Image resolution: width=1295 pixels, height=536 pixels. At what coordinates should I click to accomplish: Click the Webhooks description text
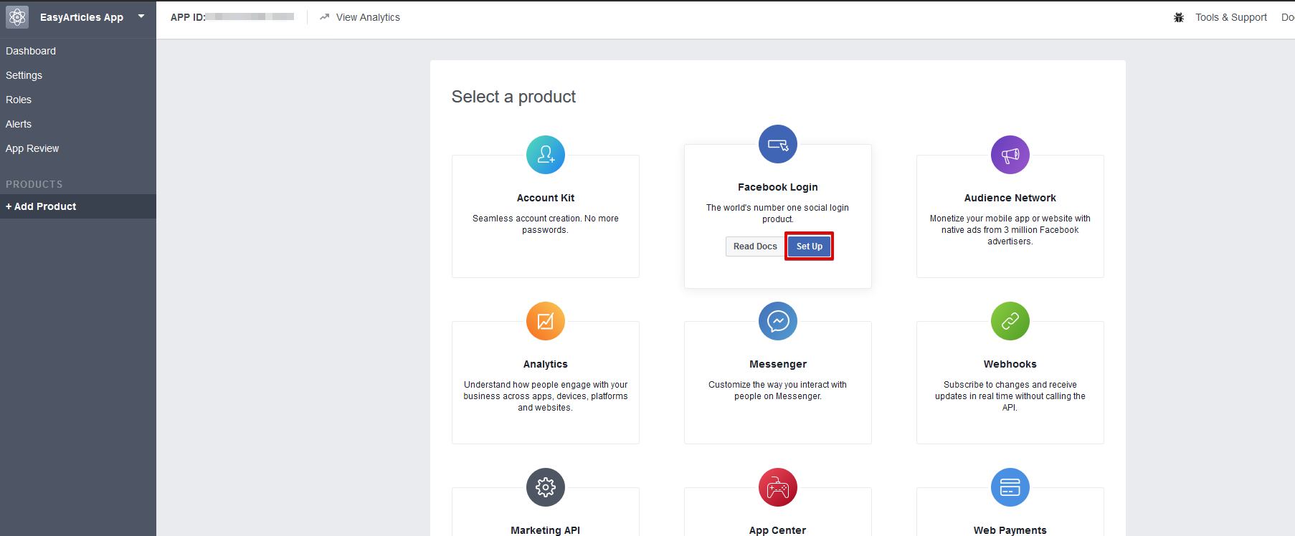tap(1010, 396)
